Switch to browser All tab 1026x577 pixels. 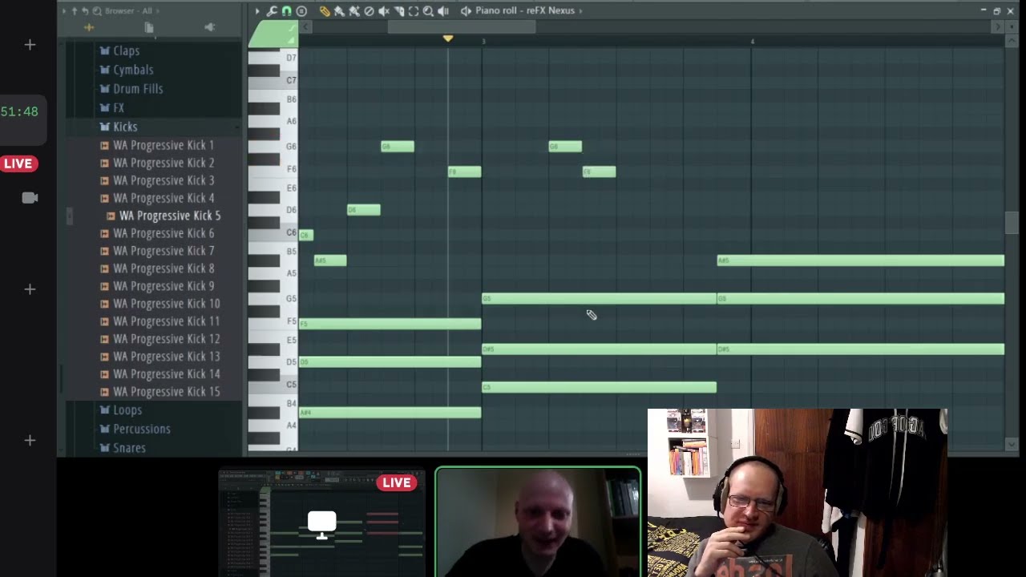[x=89, y=28]
